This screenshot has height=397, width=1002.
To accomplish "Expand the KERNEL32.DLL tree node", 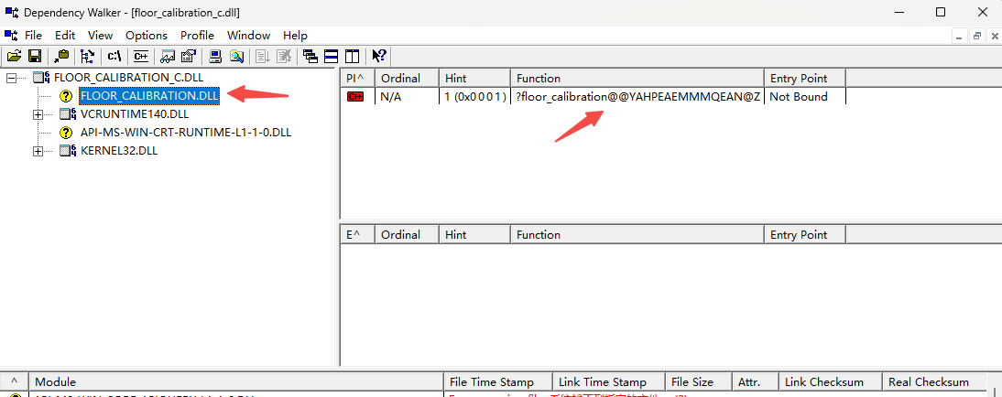I will click(x=38, y=151).
